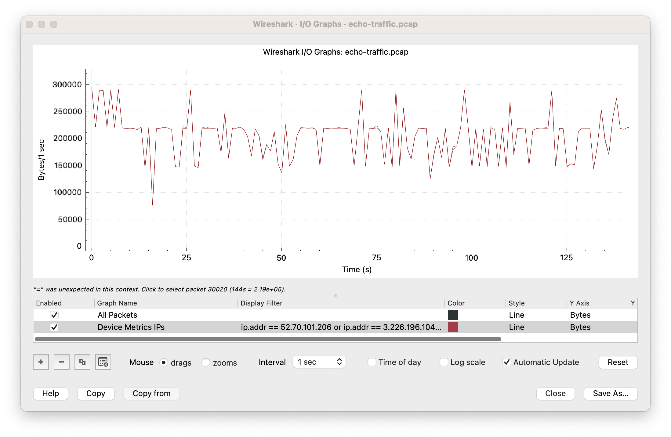Click the clear all graphs icon
Screen dimensions: 671x437
tap(103, 362)
